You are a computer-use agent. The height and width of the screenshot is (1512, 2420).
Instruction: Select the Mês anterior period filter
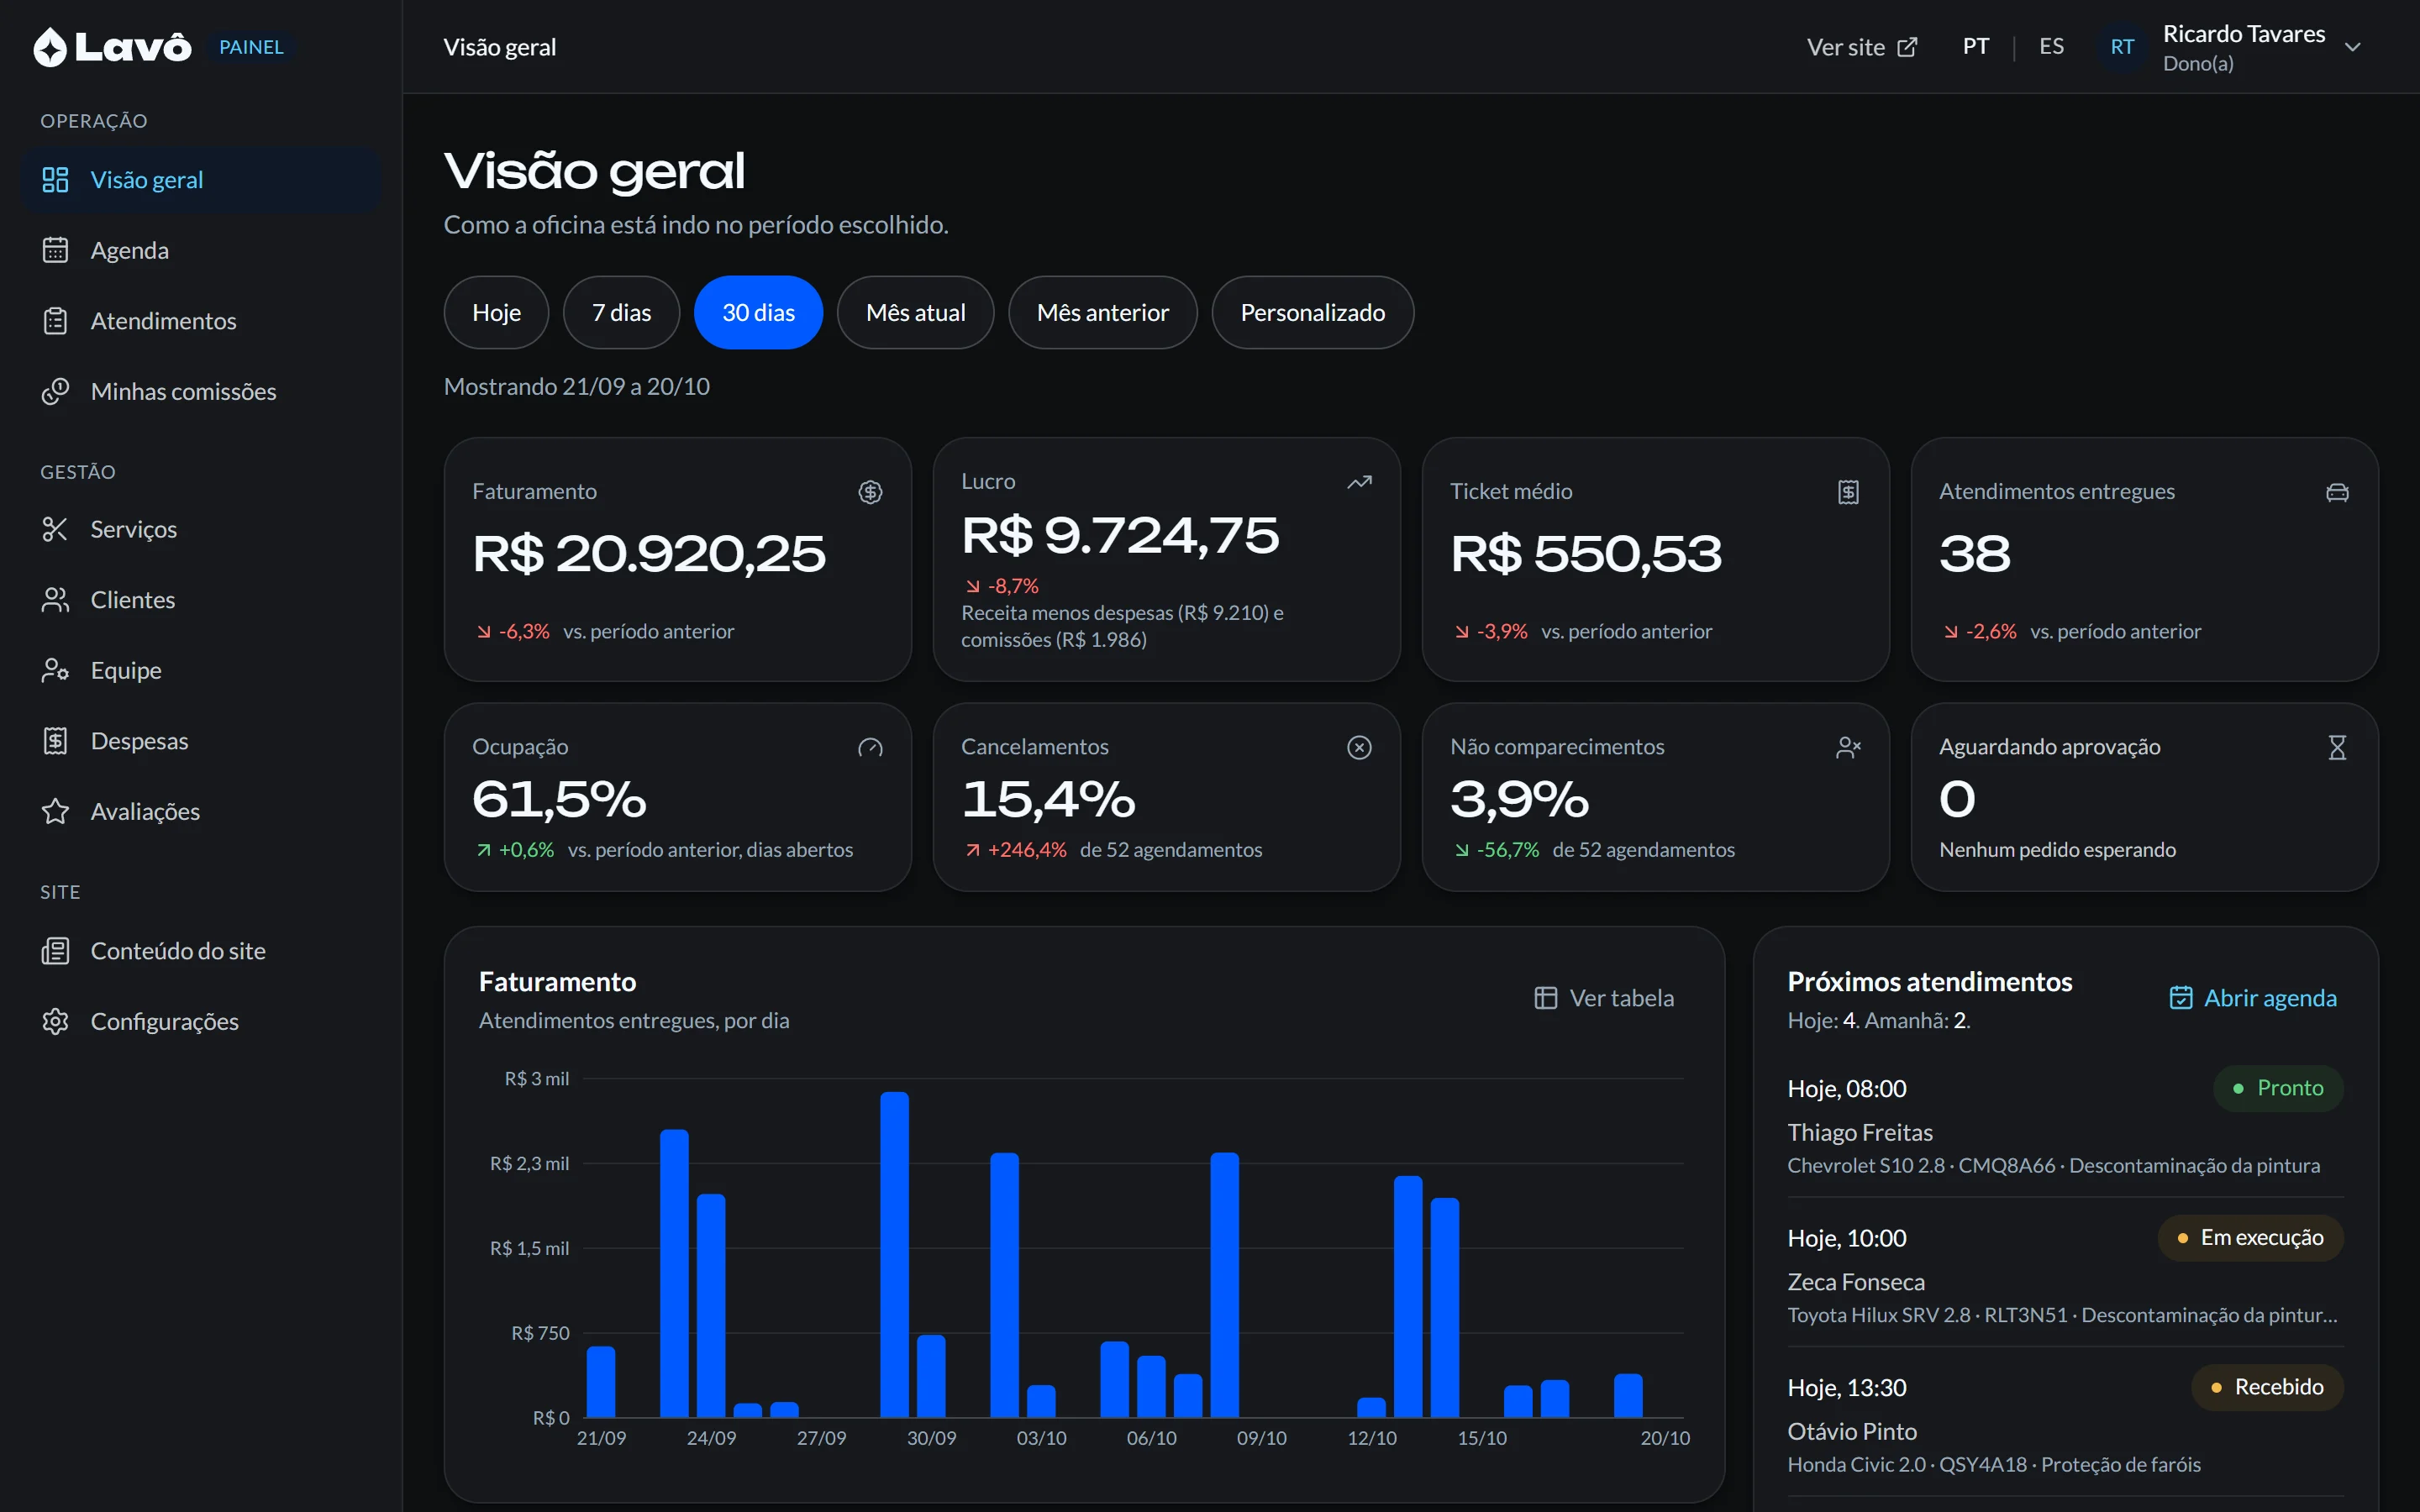pyautogui.click(x=1102, y=312)
